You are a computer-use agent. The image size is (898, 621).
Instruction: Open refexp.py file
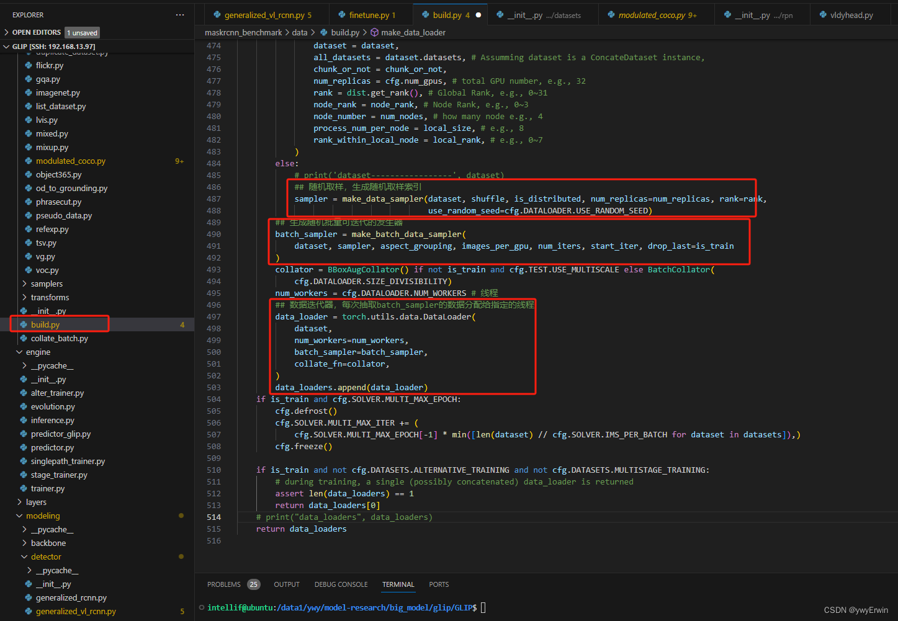(x=97, y=229)
